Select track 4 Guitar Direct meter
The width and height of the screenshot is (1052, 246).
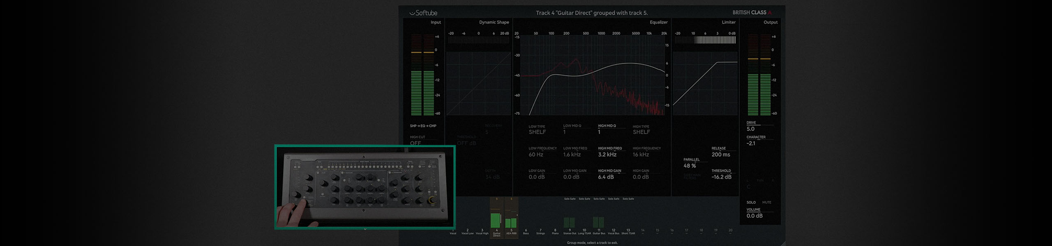(x=496, y=217)
